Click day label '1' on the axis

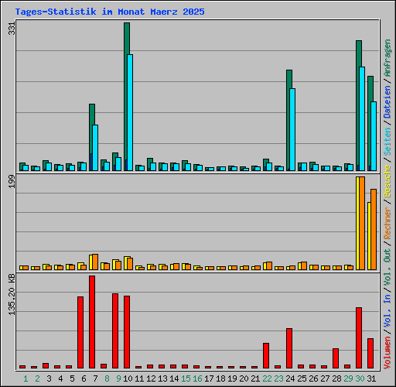click(x=26, y=378)
